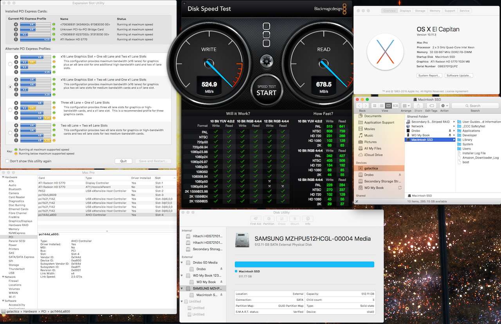
Task: Select NVMExpress in System Report sidebar
Action: point(17,233)
